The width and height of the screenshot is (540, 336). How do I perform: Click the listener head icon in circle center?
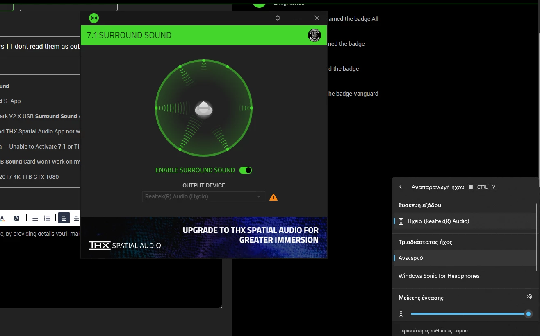tap(204, 109)
